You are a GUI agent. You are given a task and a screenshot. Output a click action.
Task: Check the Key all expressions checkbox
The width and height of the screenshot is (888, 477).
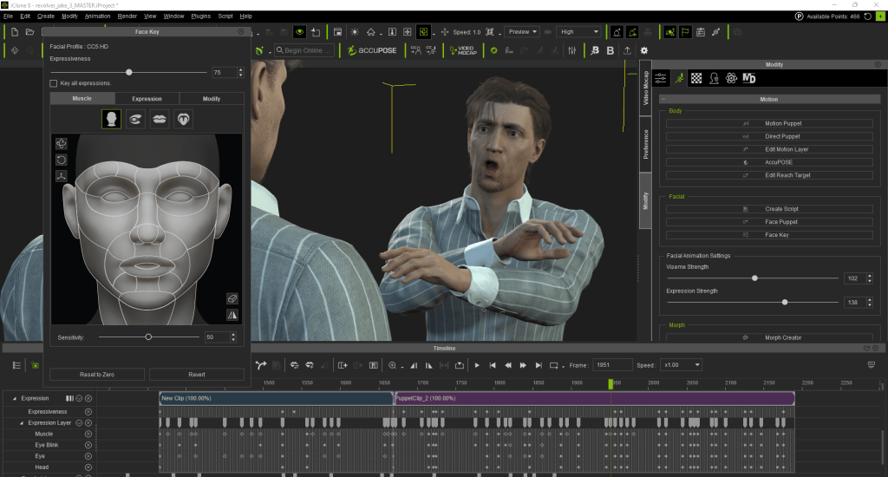pos(53,83)
